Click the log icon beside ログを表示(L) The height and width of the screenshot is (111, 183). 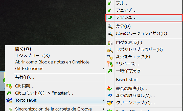pos(110,43)
